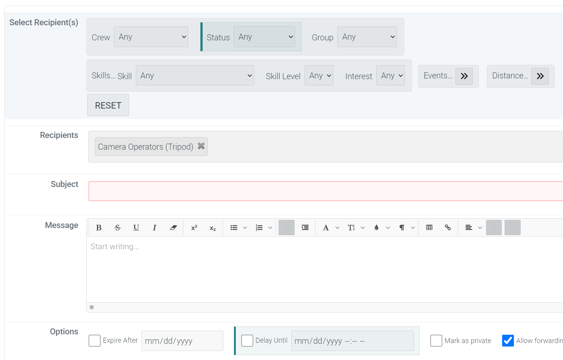Open the font size button
The image size is (563, 360).
tap(351, 228)
